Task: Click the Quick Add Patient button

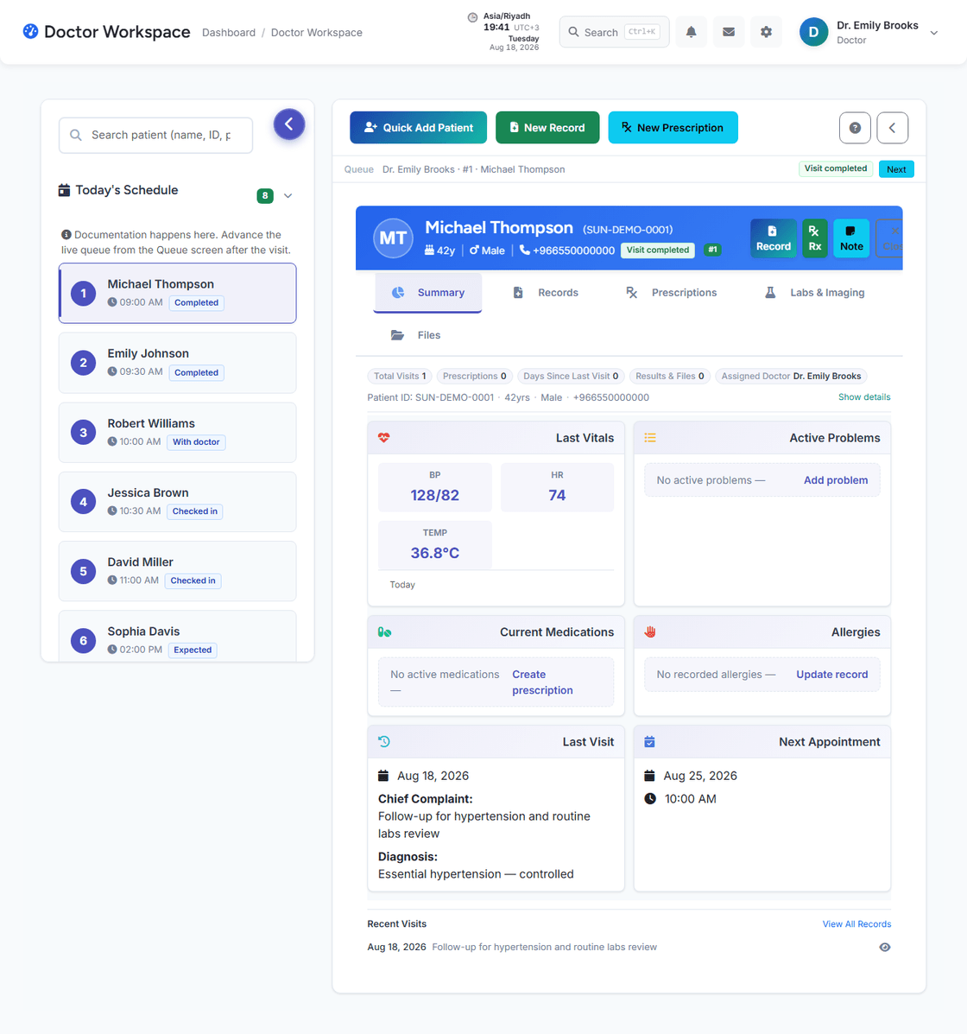Action: 419,127
